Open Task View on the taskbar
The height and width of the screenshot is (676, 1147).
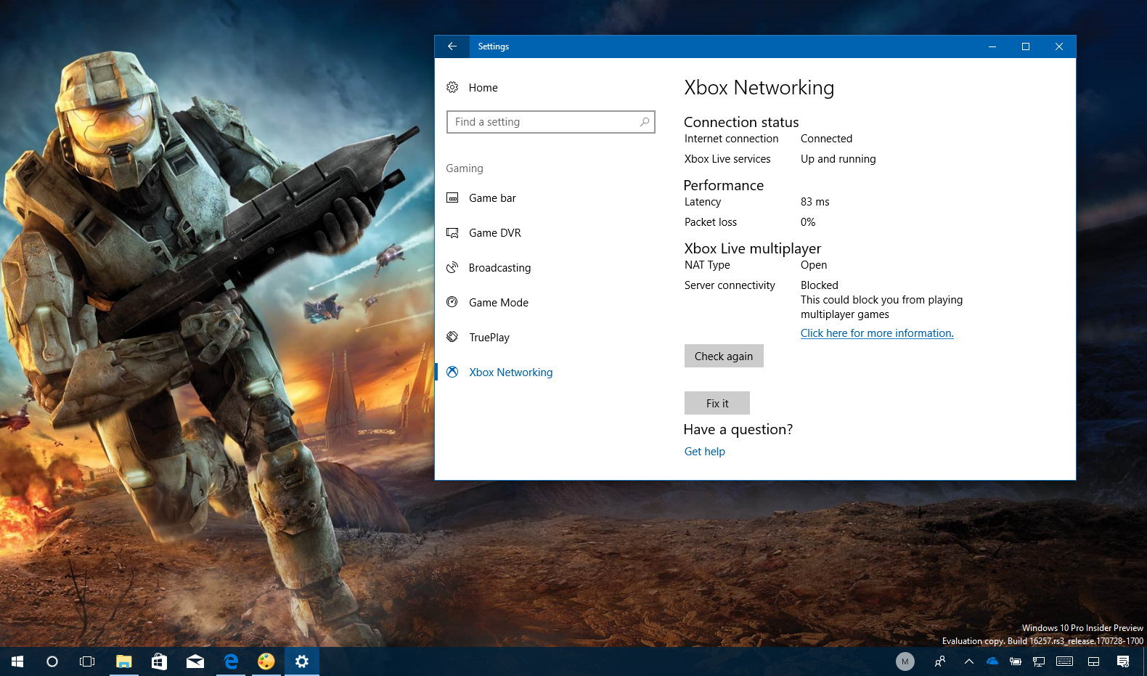(x=87, y=661)
